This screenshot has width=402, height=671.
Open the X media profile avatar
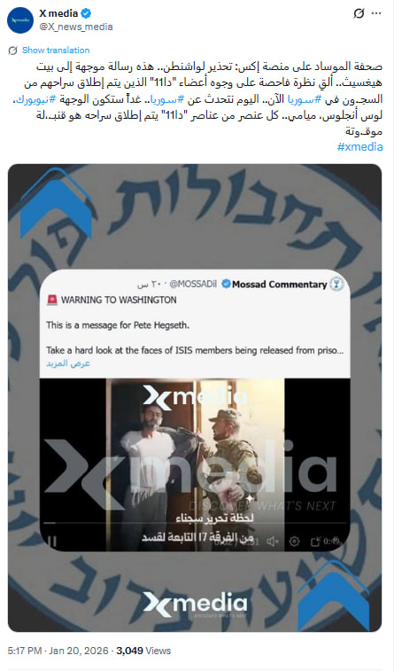(20, 20)
